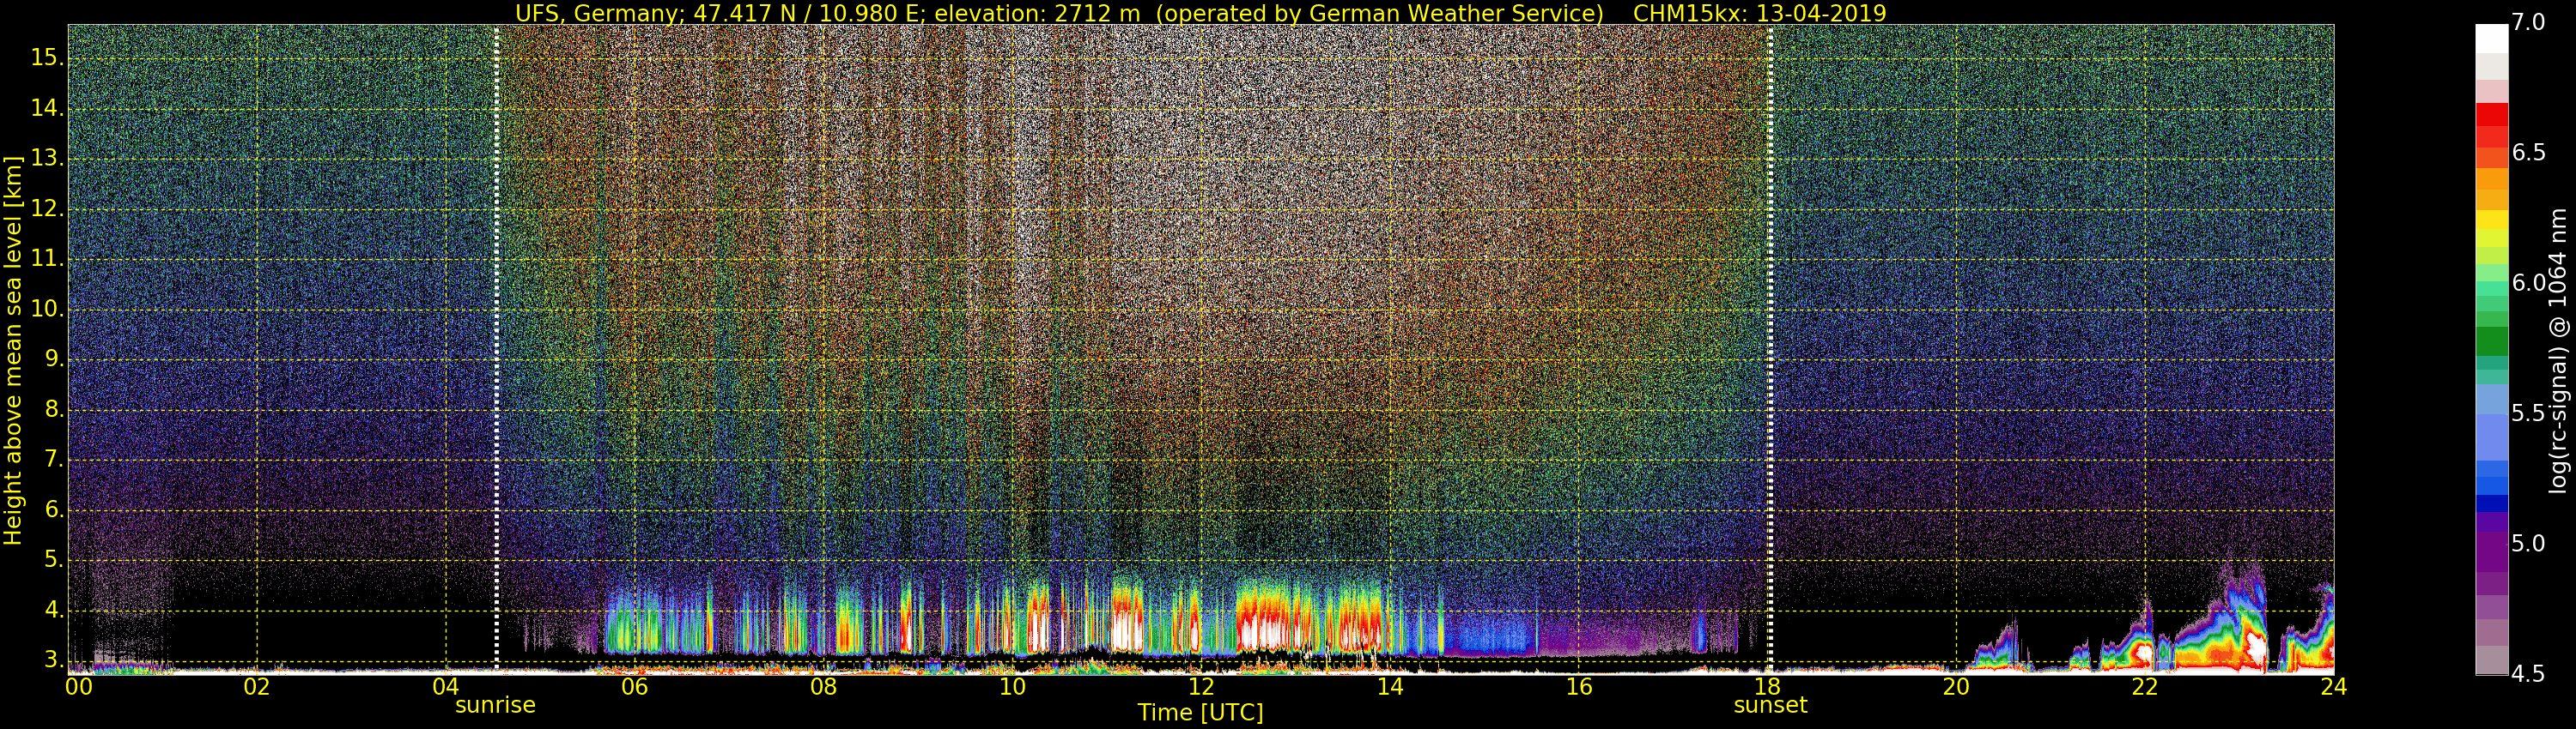
Task: Click the 'Time [UTC]' axis label
Action: coord(1200,713)
